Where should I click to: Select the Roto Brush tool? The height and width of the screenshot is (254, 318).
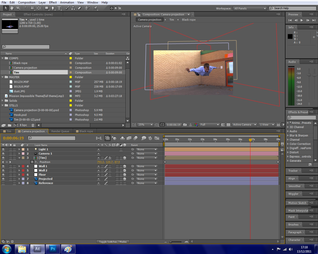pyautogui.click(x=87, y=8)
